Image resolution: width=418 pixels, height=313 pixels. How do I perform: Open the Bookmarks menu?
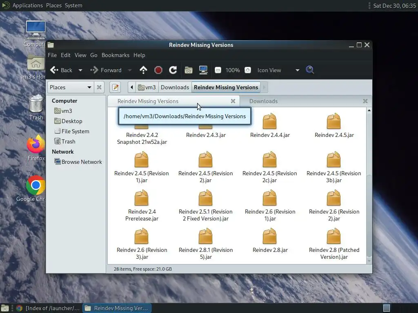[x=116, y=55]
